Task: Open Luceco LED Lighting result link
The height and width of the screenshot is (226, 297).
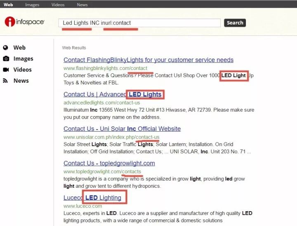Action: coord(92,198)
